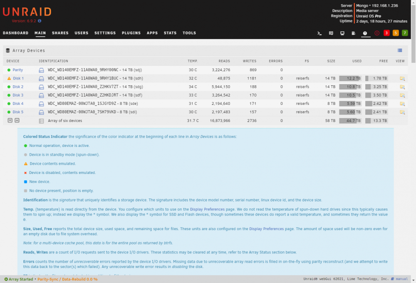Click the Disk 1 emulated warning triangle
The width and height of the screenshot is (416, 283).
(x=9, y=78)
